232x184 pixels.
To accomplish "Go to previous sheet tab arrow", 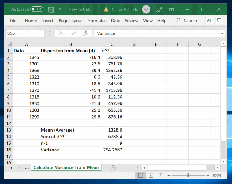I will [x=11, y=168].
